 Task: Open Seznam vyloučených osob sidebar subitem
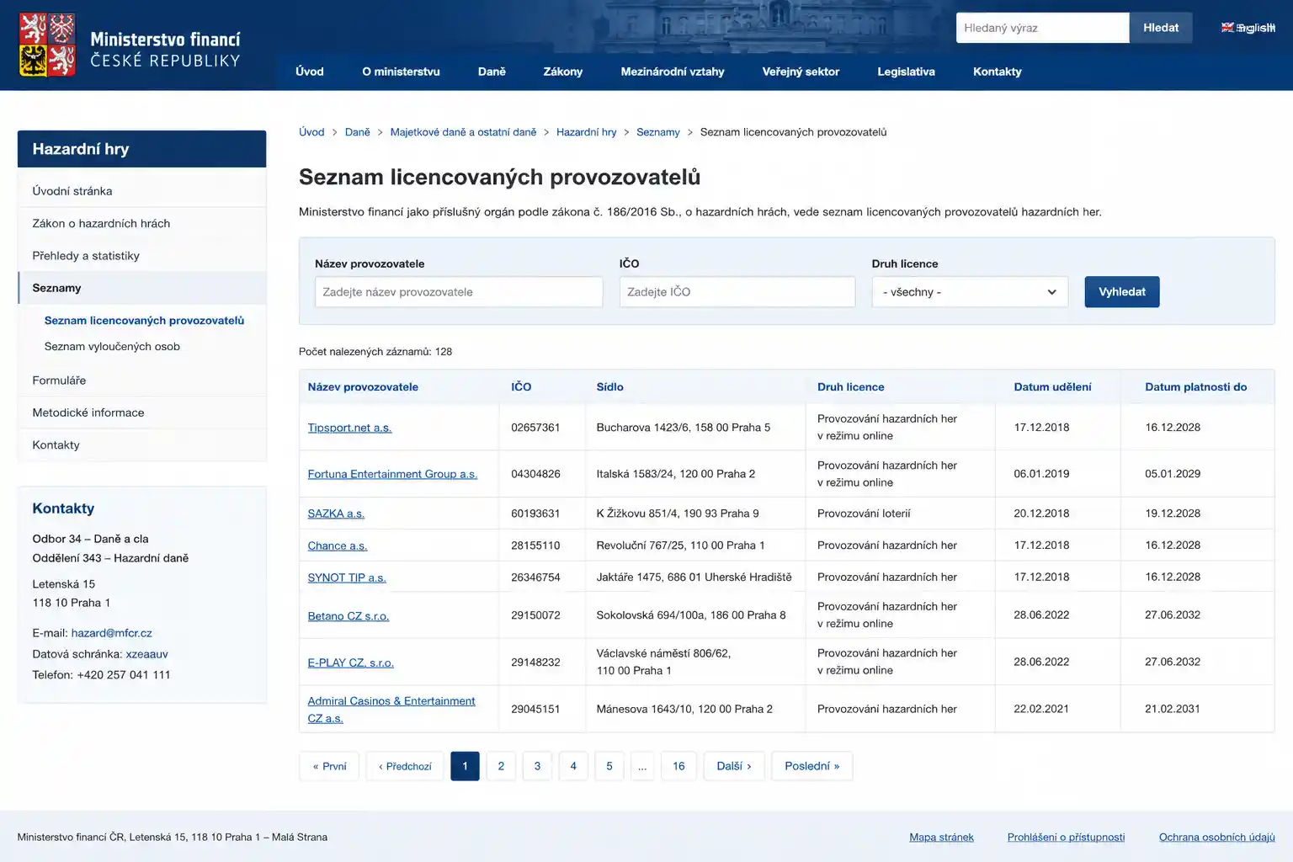[x=112, y=347]
